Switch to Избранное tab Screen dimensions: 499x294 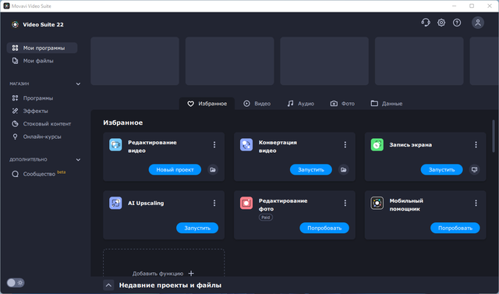click(x=207, y=104)
